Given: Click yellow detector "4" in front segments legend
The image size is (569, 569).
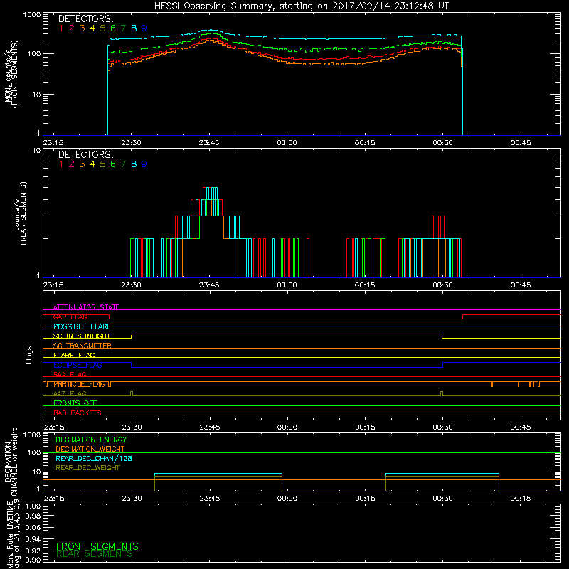Looking at the screenshot, I should point(92,28).
